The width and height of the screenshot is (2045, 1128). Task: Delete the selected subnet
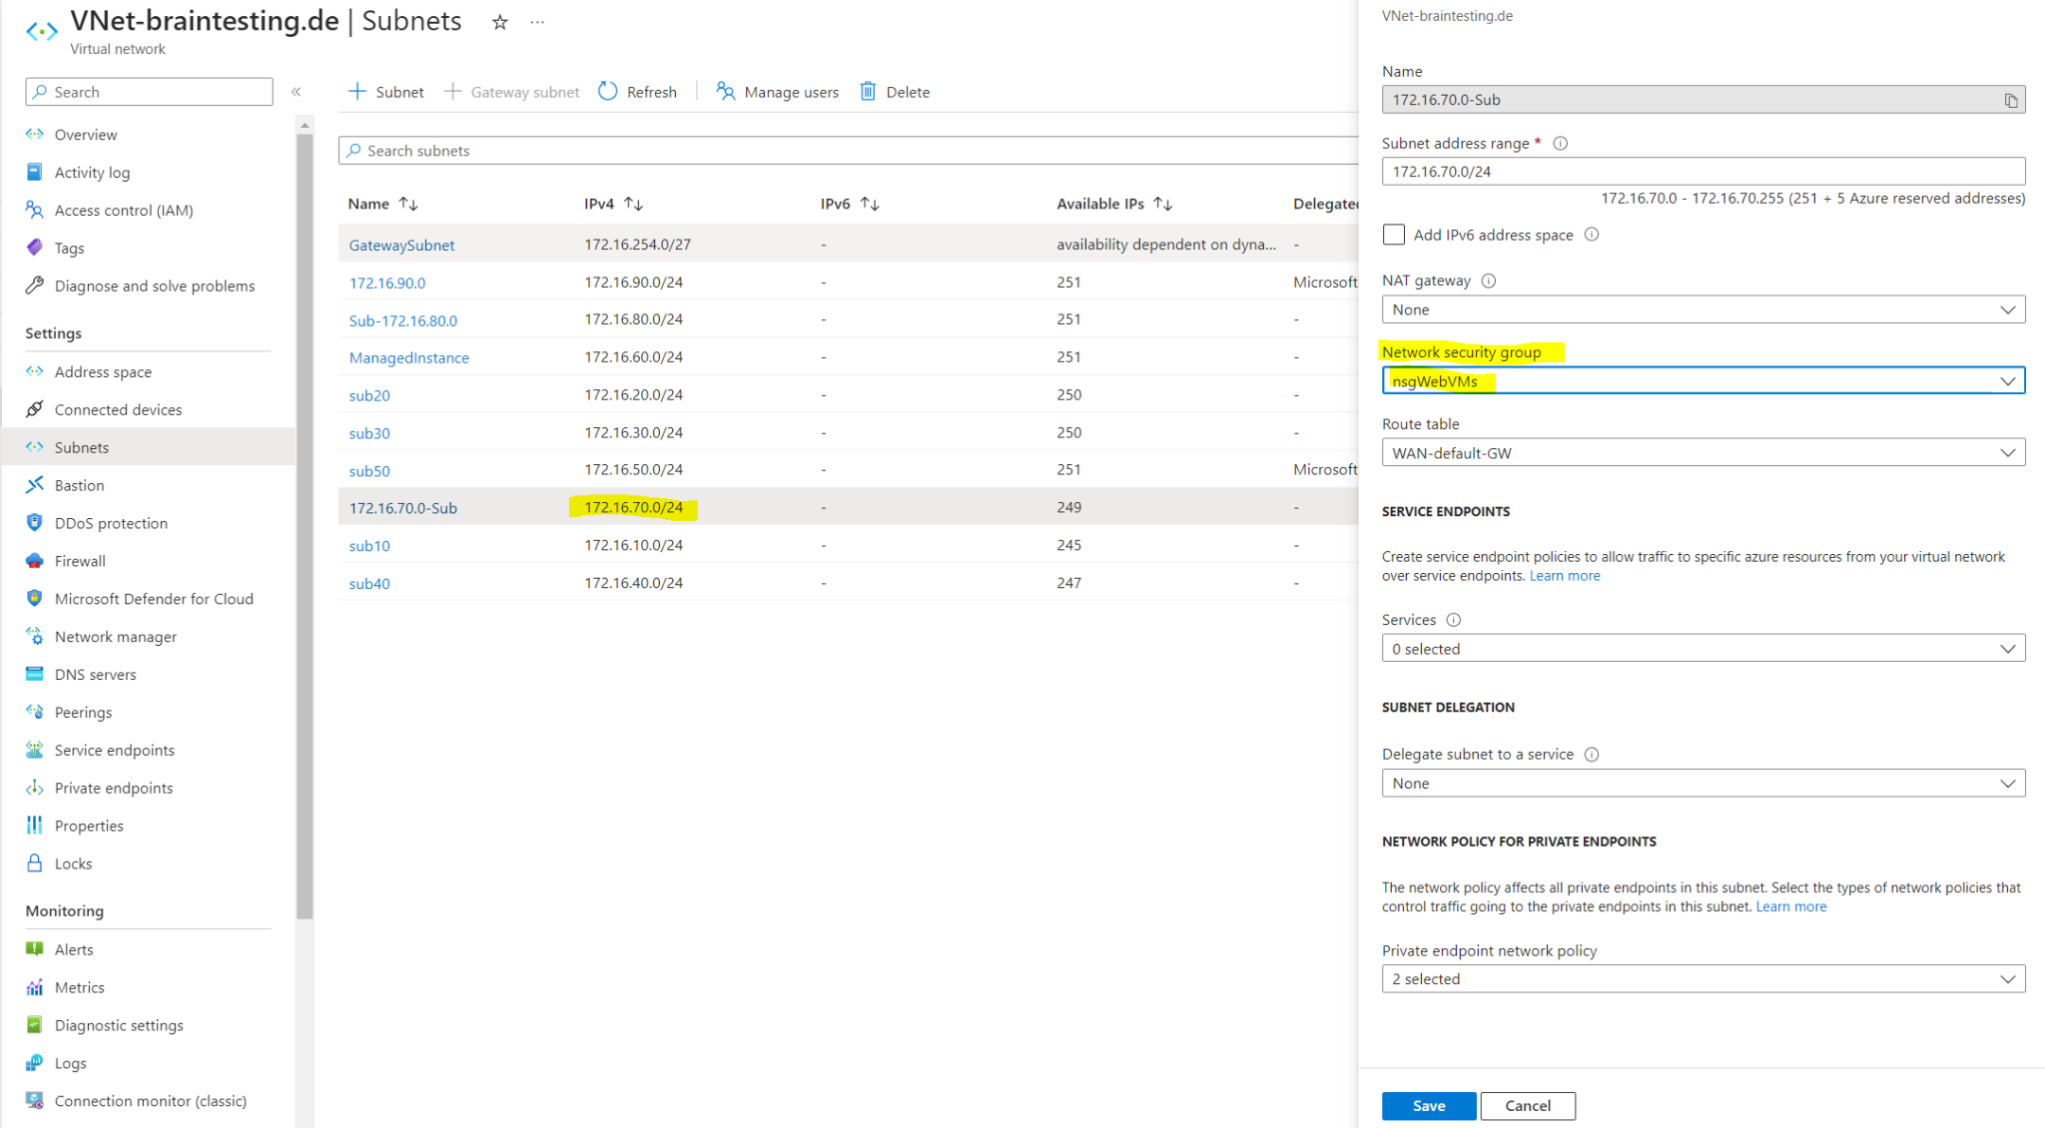click(895, 91)
